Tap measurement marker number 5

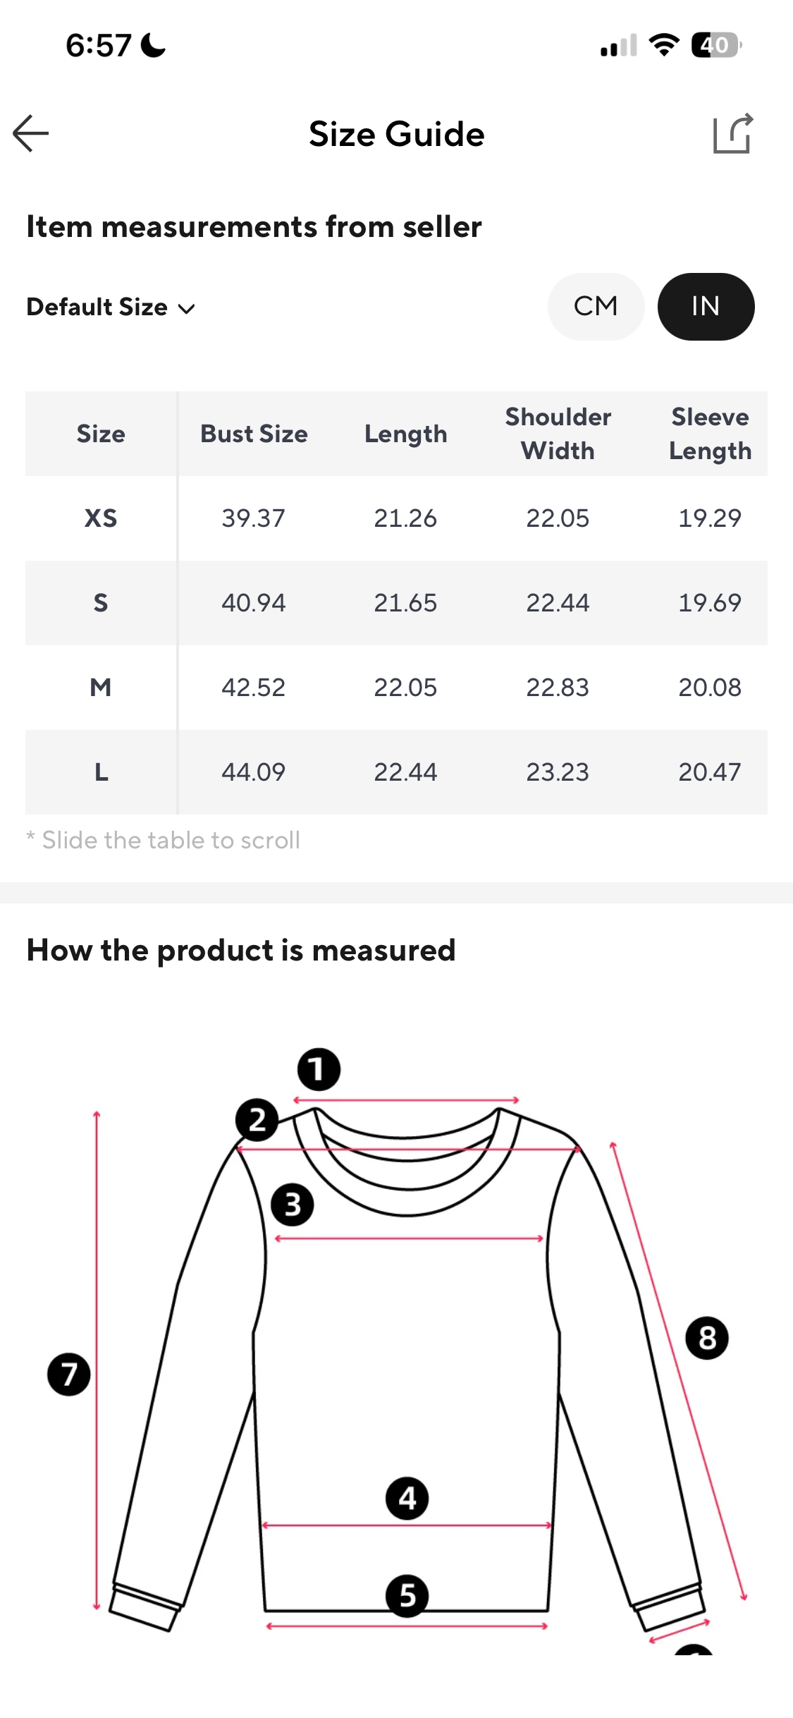407,1596
